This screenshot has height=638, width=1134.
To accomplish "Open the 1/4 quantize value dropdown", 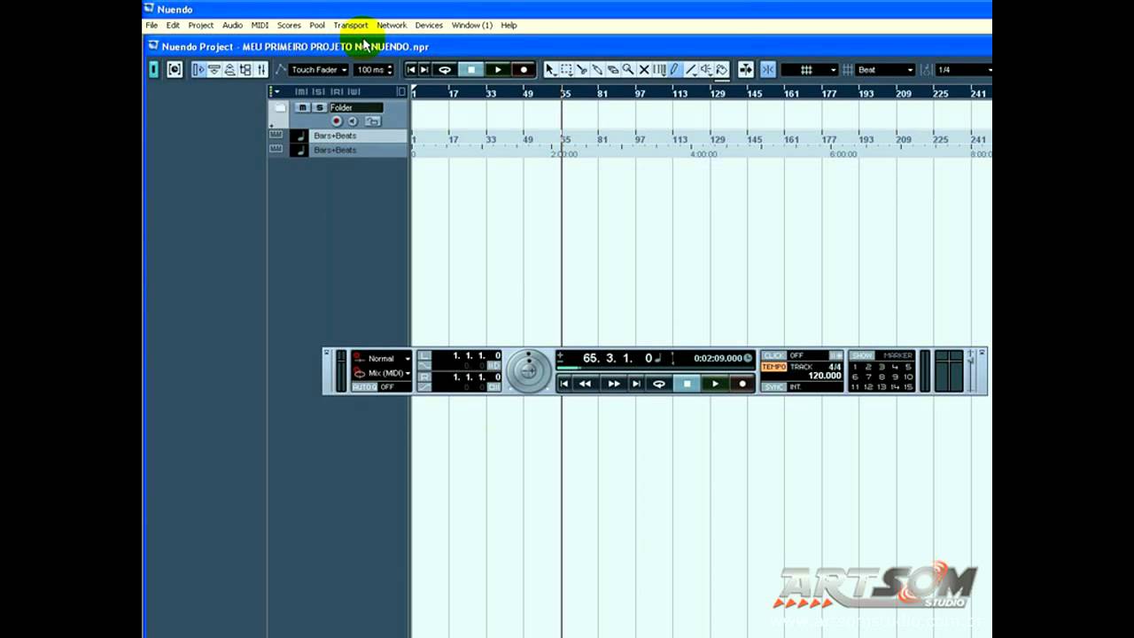I will [x=964, y=69].
